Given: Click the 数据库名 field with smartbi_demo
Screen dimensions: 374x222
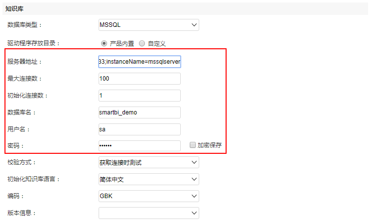Looking at the screenshot, I should tap(139, 112).
